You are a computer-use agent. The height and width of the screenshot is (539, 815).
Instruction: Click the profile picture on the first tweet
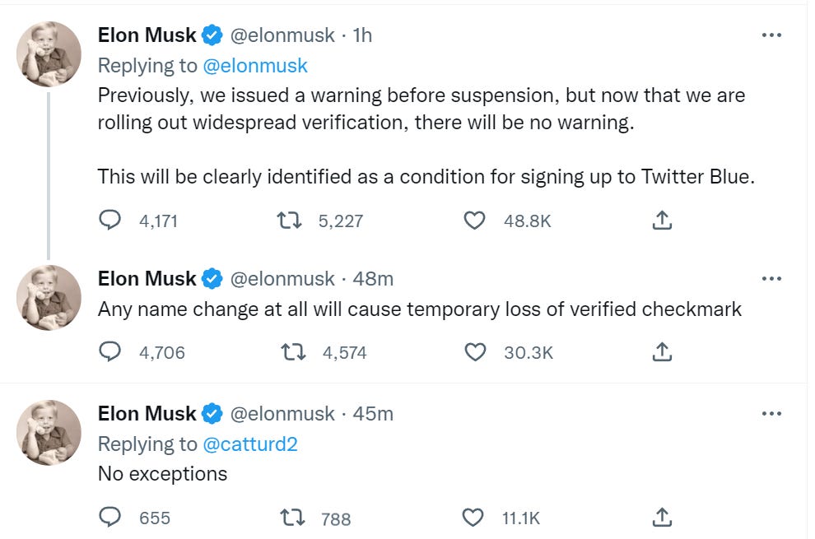click(x=49, y=54)
